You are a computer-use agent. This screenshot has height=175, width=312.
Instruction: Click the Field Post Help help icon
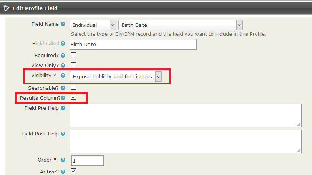pos(63,134)
